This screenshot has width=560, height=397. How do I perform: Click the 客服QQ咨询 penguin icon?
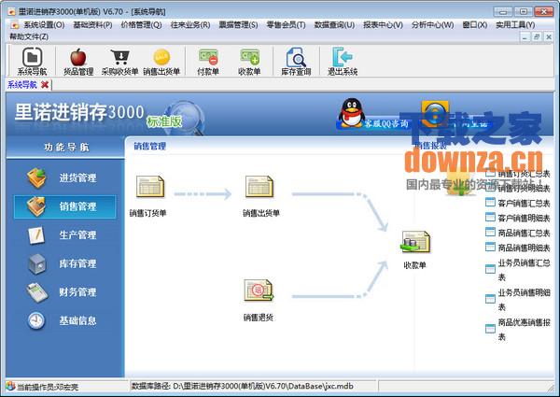(352, 113)
